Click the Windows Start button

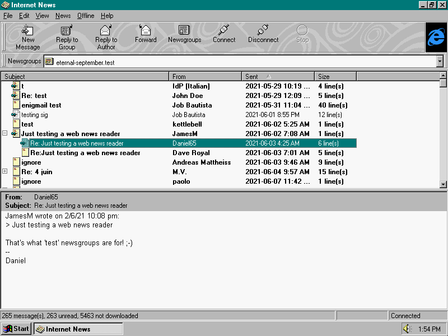tap(16, 329)
